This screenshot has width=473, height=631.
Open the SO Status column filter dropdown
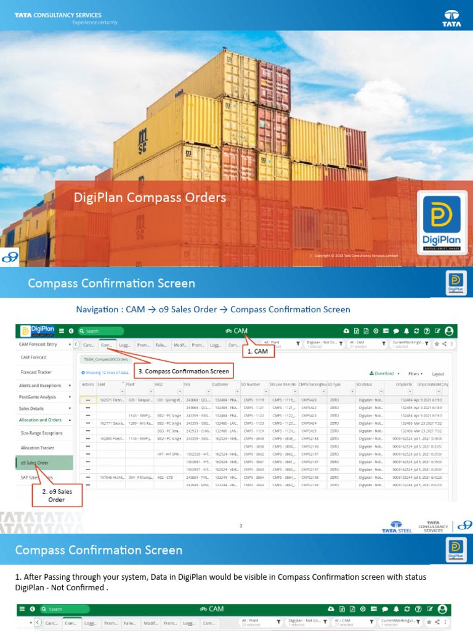point(381,391)
